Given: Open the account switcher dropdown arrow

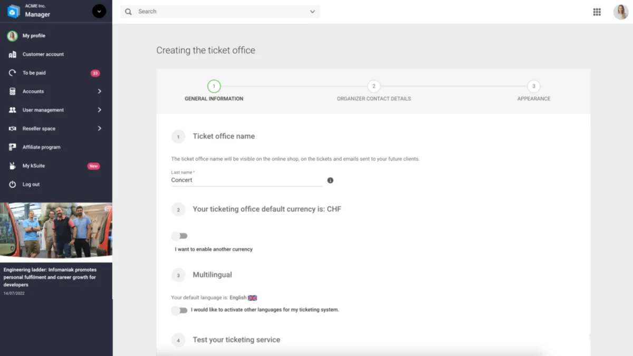Looking at the screenshot, I should click(99, 11).
